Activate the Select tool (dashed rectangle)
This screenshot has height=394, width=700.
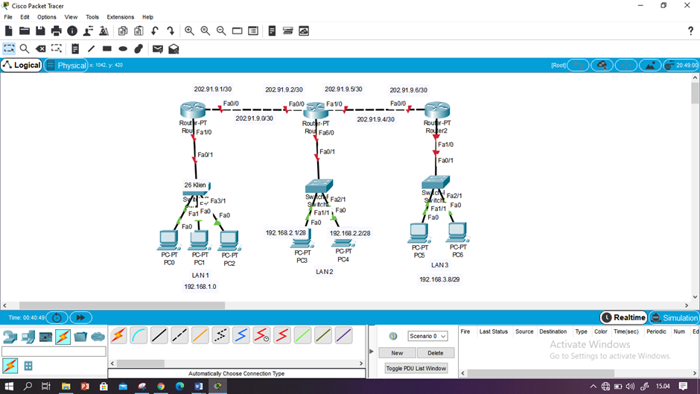[x=9, y=48]
